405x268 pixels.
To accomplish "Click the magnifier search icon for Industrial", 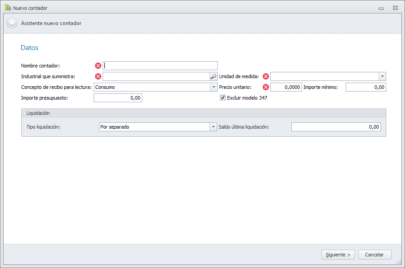I will click(214, 76).
